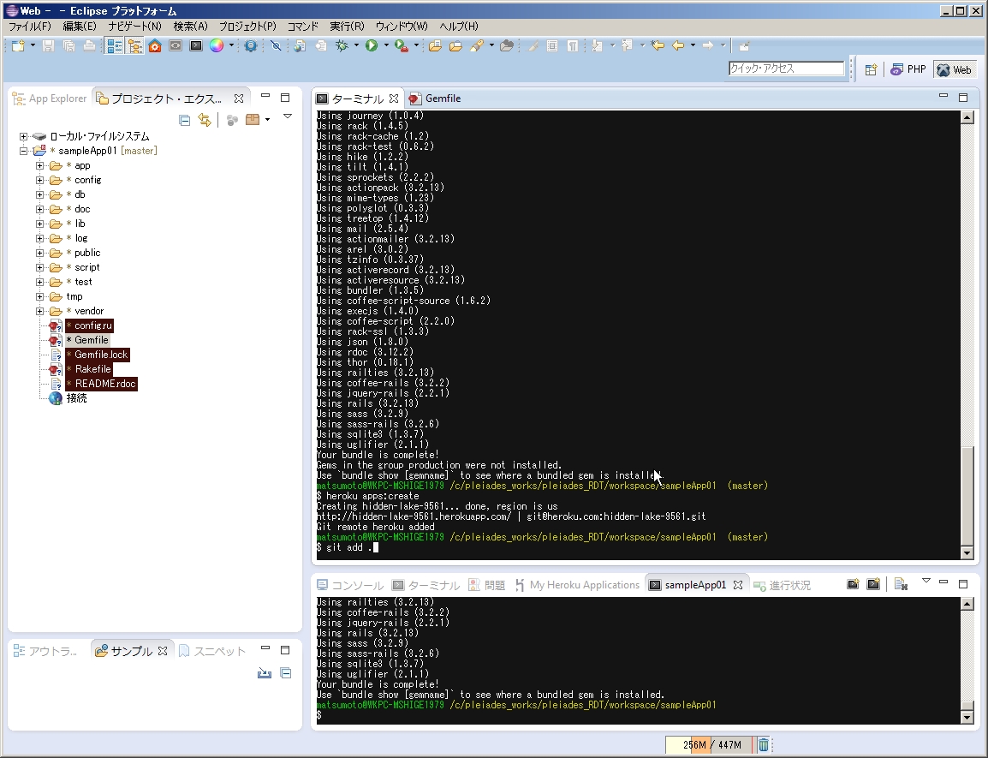
Task: Open the ファイル(F) menu
Action: (x=30, y=27)
